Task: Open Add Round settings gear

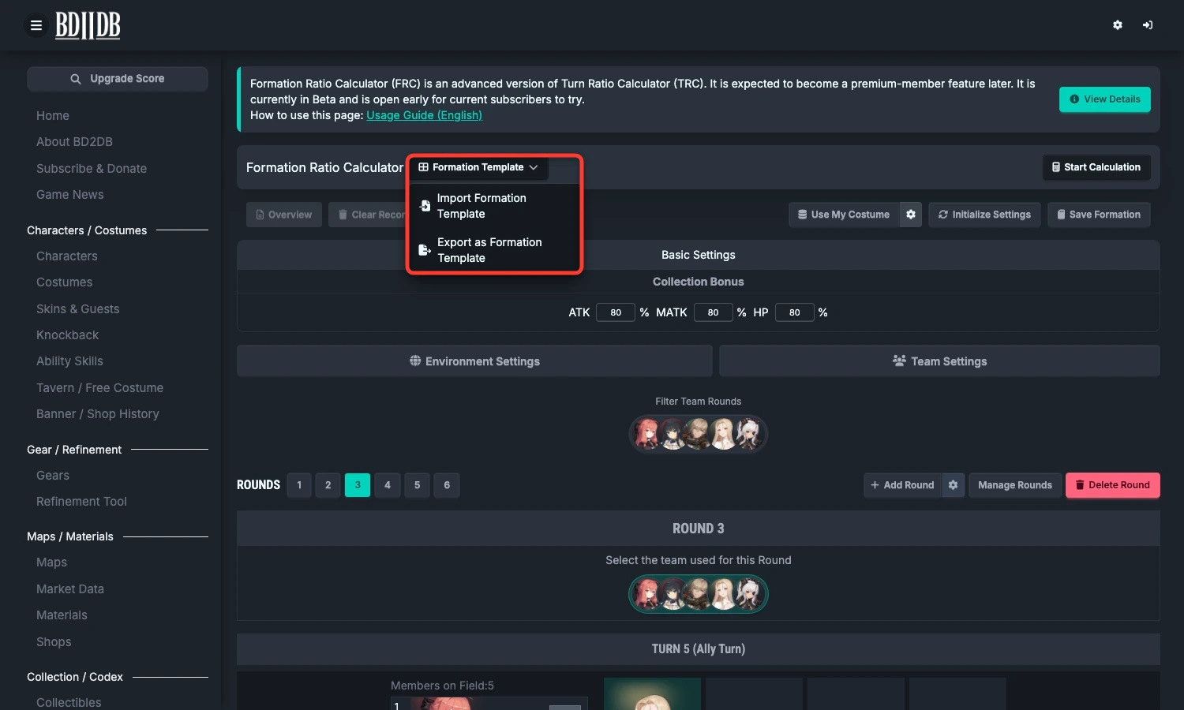Action: click(954, 485)
